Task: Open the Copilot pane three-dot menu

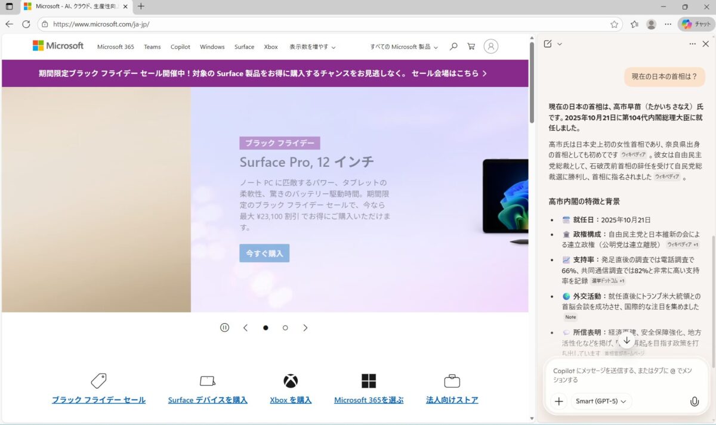Action: pos(692,44)
